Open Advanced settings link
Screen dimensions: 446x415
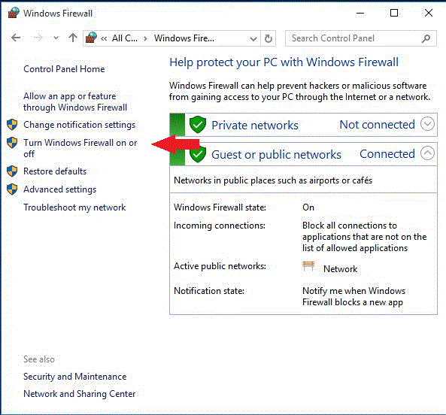59,189
